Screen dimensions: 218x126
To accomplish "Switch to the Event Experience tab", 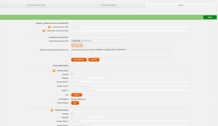I will (109, 5).
